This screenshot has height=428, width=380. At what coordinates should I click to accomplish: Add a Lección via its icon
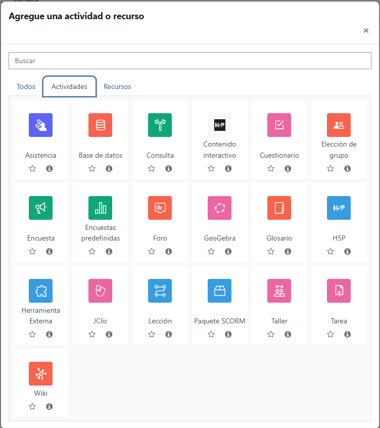(x=160, y=291)
